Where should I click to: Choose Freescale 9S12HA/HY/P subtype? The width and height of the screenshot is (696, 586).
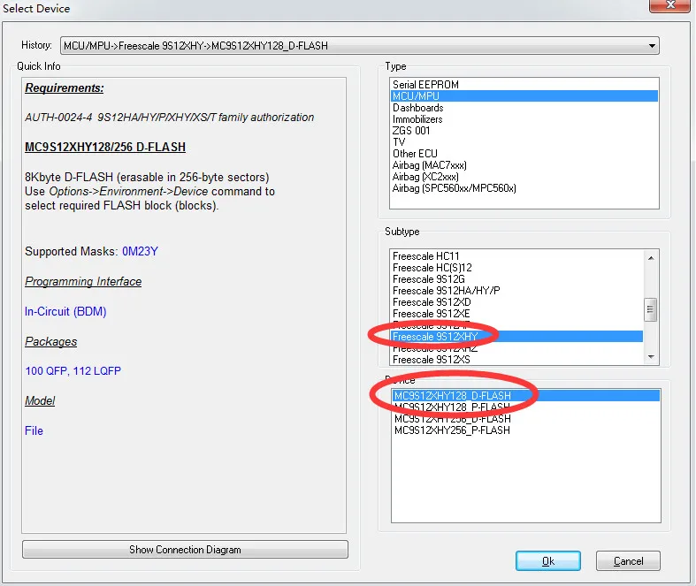coord(516,291)
